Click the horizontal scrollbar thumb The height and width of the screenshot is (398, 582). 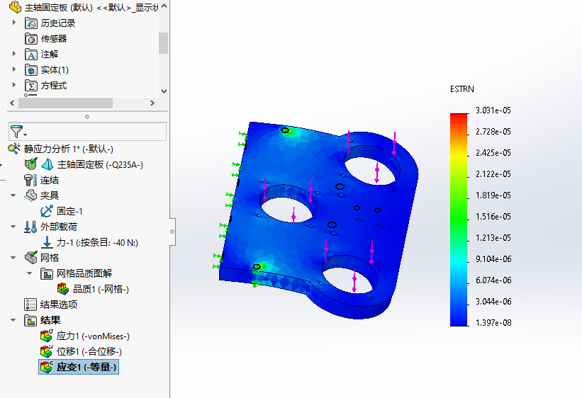65,103
